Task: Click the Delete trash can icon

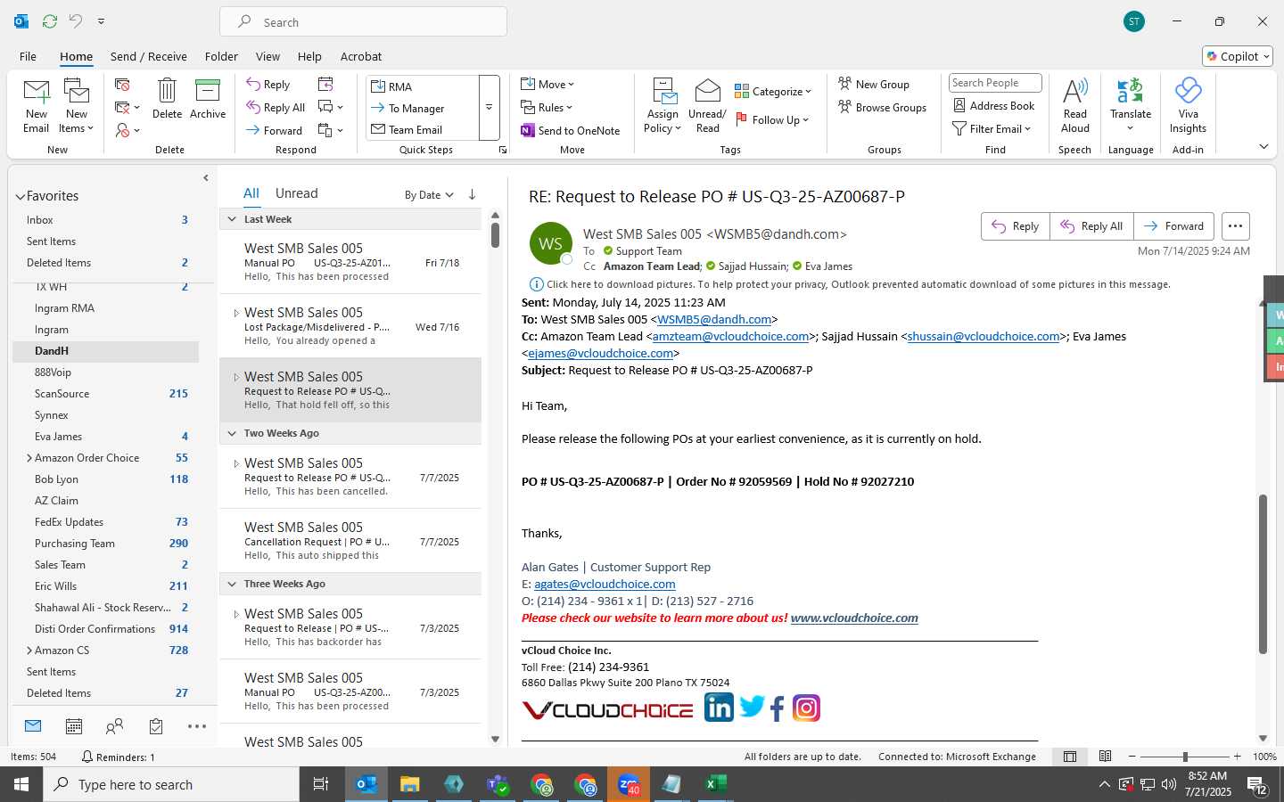Action: click(167, 91)
